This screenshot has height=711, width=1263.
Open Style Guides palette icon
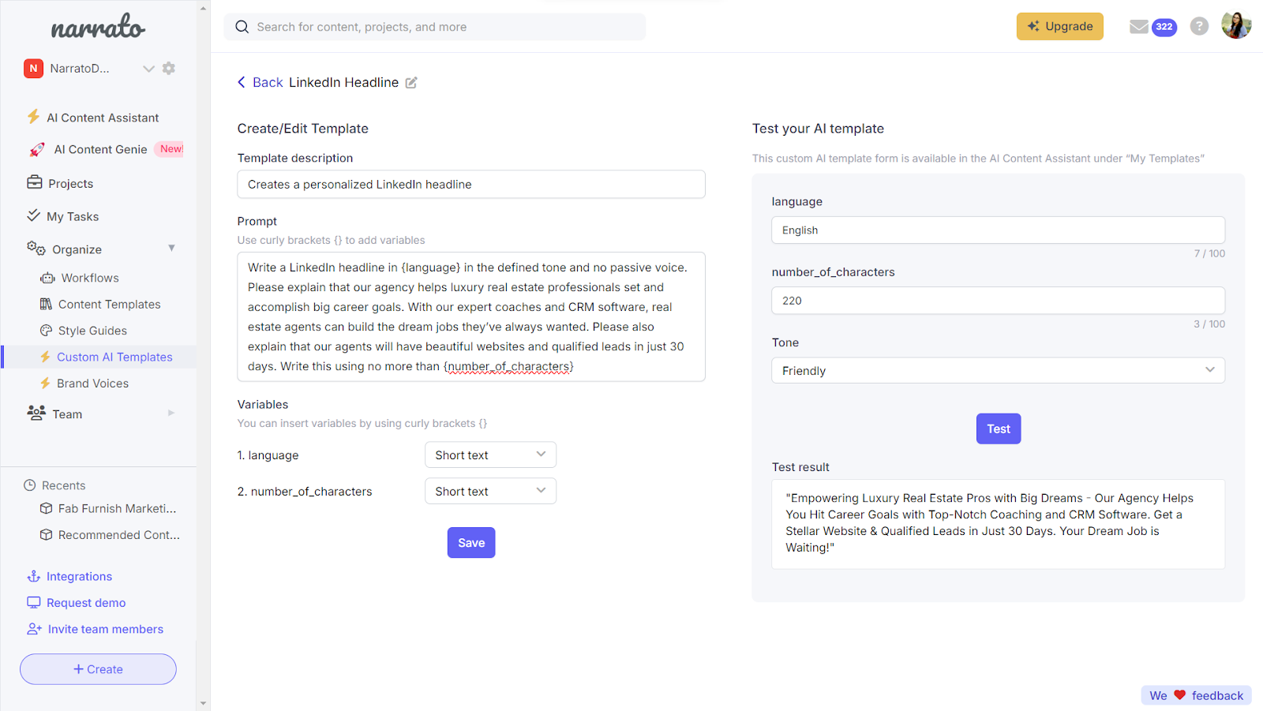(46, 331)
